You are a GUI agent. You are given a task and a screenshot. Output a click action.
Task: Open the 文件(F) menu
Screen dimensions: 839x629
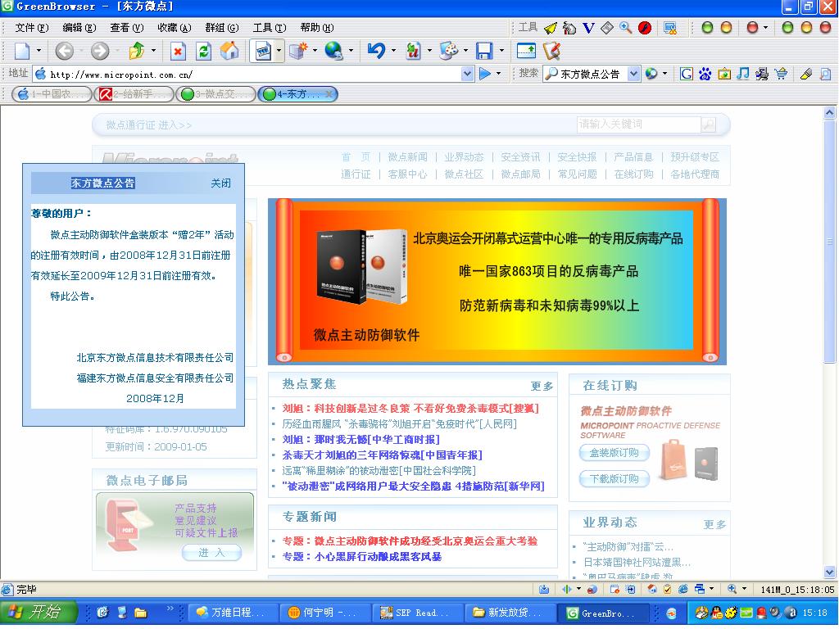[32, 28]
